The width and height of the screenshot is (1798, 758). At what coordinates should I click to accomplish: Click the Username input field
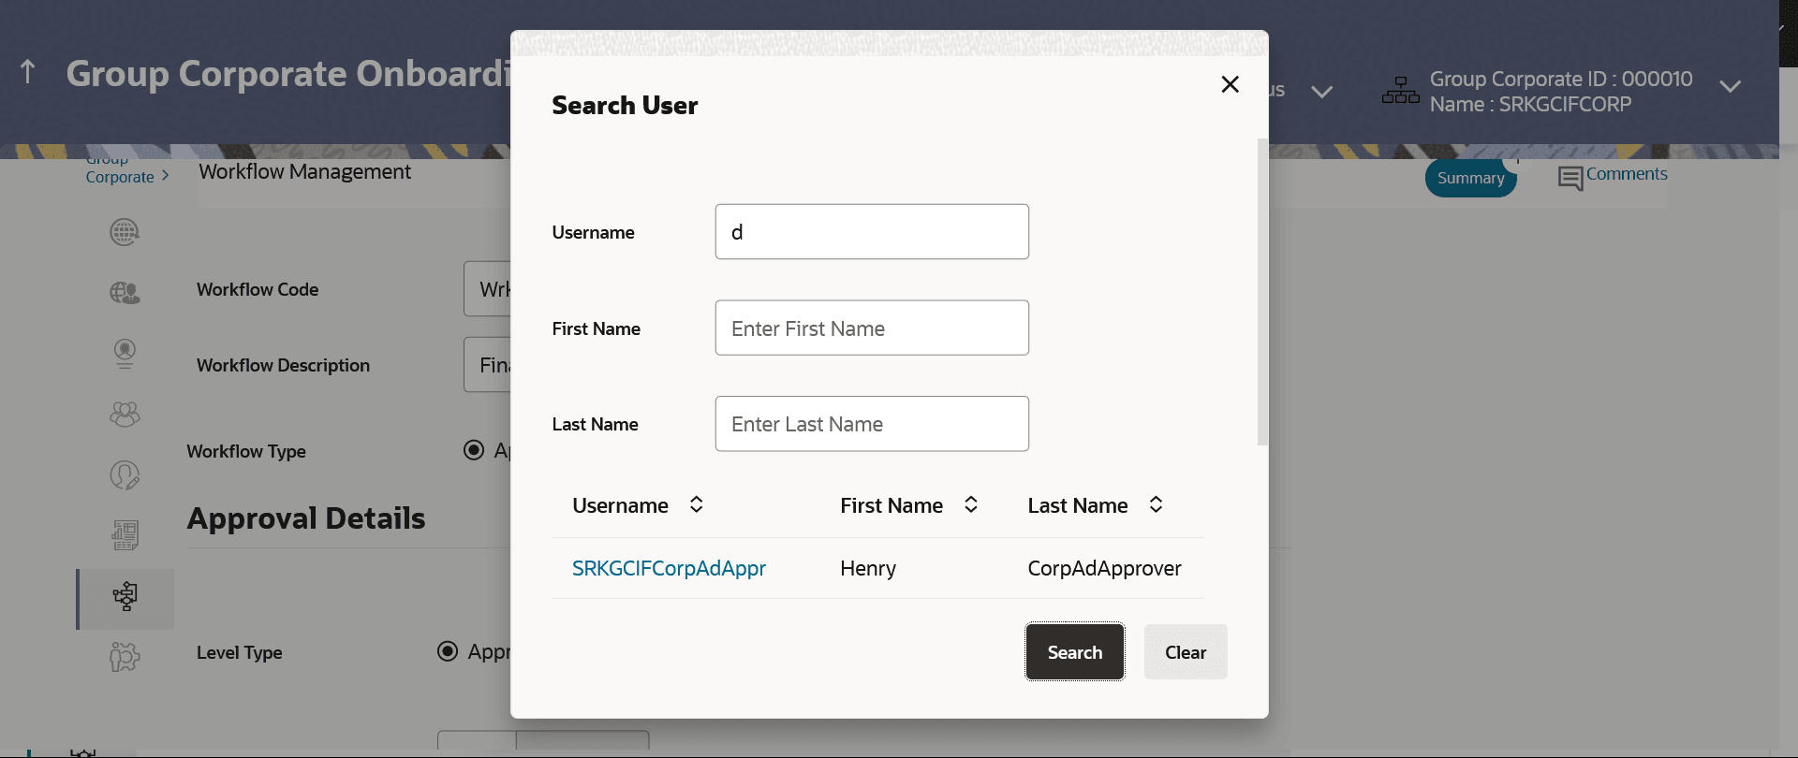(872, 232)
